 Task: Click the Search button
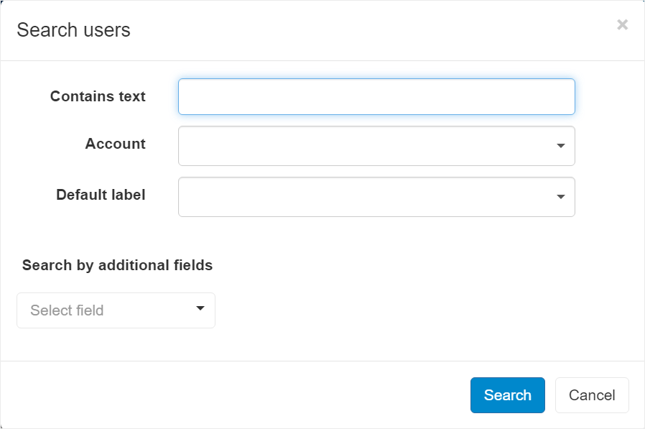pyautogui.click(x=507, y=395)
